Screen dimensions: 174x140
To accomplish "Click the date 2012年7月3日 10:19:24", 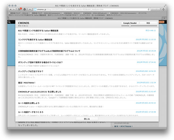I will pos(146,51).
